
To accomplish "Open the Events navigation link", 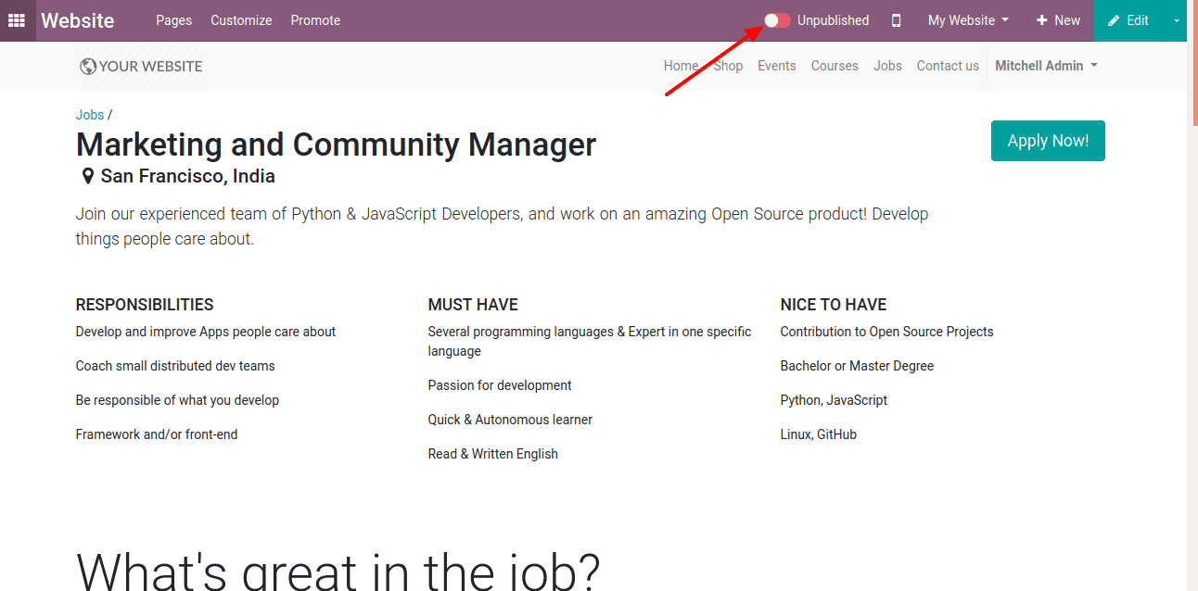I will click(x=777, y=66).
